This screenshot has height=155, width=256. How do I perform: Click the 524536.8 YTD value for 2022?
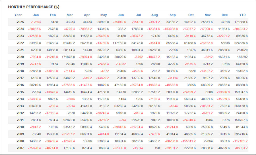tap(240, 43)
